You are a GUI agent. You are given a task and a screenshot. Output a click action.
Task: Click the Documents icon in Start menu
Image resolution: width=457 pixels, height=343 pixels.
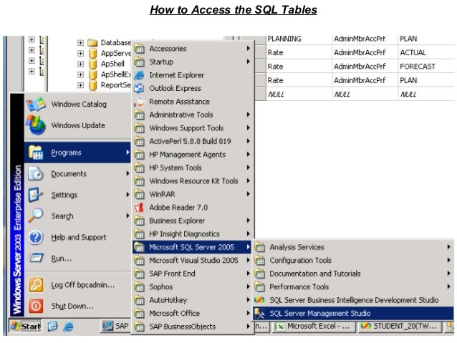pos(36,174)
